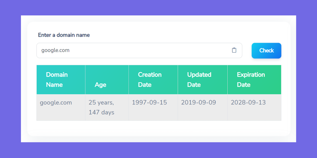Click the "Enter a domain name" label
Image resolution: width=317 pixels, height=158 pixels.
(x=64, y=35)
